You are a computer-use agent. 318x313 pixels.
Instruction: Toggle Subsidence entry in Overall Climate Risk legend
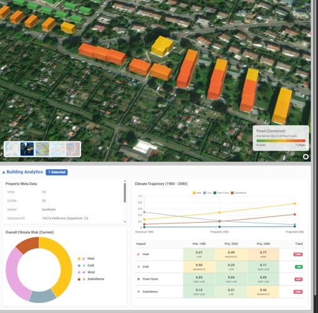(x=90, y=279)
